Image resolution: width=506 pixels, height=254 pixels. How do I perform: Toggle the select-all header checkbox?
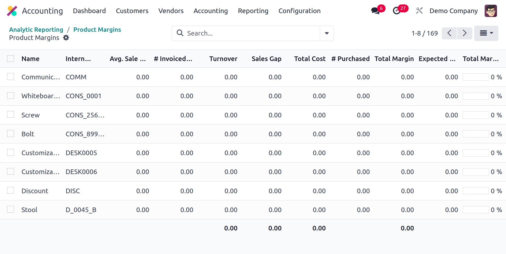(11, 59)
